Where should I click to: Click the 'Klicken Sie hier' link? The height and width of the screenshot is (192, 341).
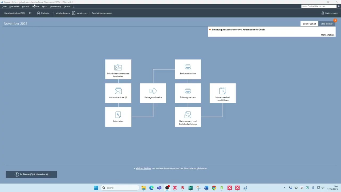[144, 169]
